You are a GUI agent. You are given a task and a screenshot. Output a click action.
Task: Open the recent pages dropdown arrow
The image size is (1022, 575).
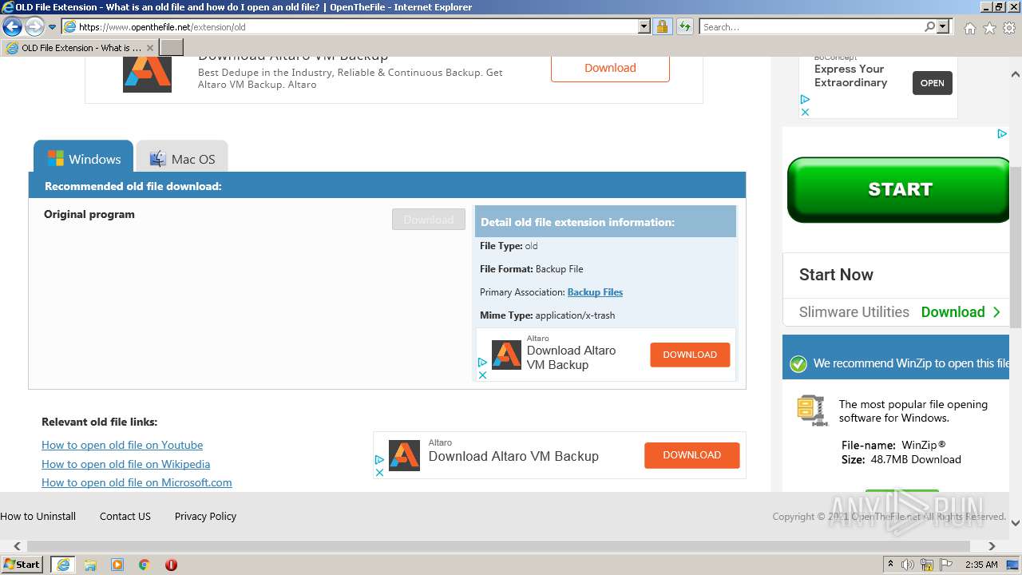(53, 27)
